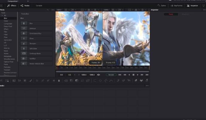
Task: Switch to the Tools tab in Inspector
Action: click(171, 14)
